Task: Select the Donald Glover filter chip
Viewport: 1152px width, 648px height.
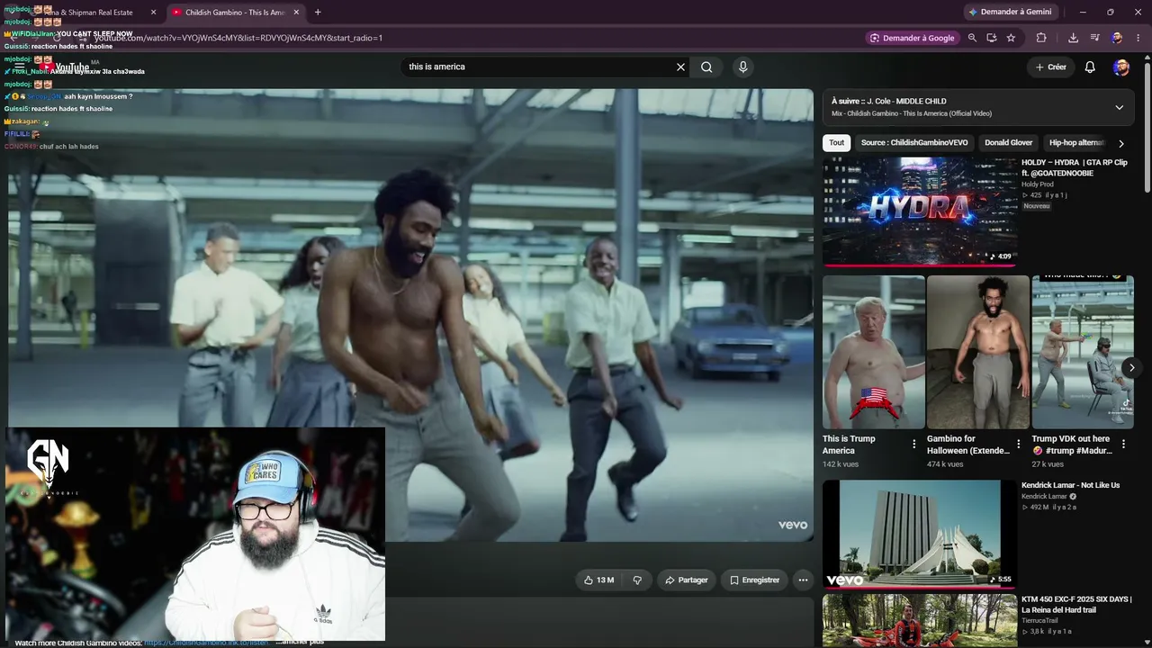Action: 1008,143
